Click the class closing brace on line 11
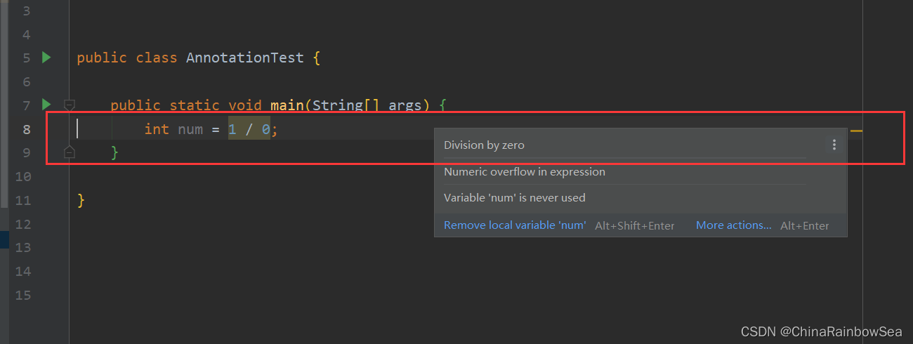 pyautogui.click(x=81, y=201)
